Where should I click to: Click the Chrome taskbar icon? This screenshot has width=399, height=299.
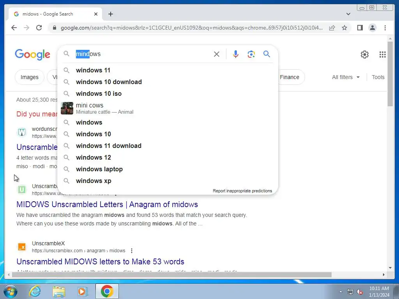pos(107,291)
